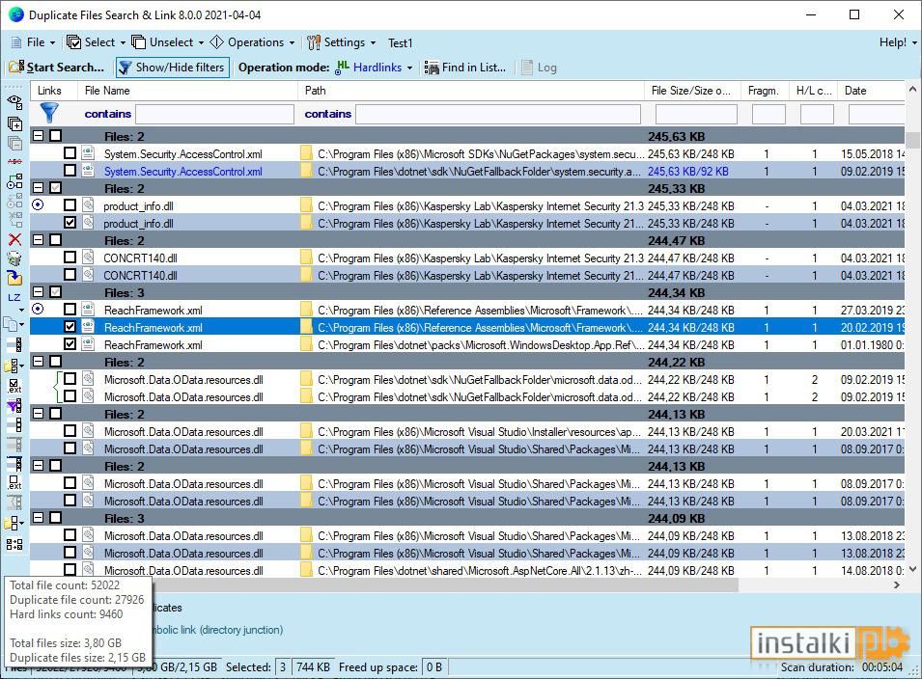Uncheck the highlighted ReachFramework.xml row checkbox

point(70,327)
